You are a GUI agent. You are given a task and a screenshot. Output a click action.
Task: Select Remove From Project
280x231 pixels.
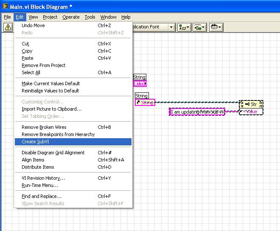(73, 65)
